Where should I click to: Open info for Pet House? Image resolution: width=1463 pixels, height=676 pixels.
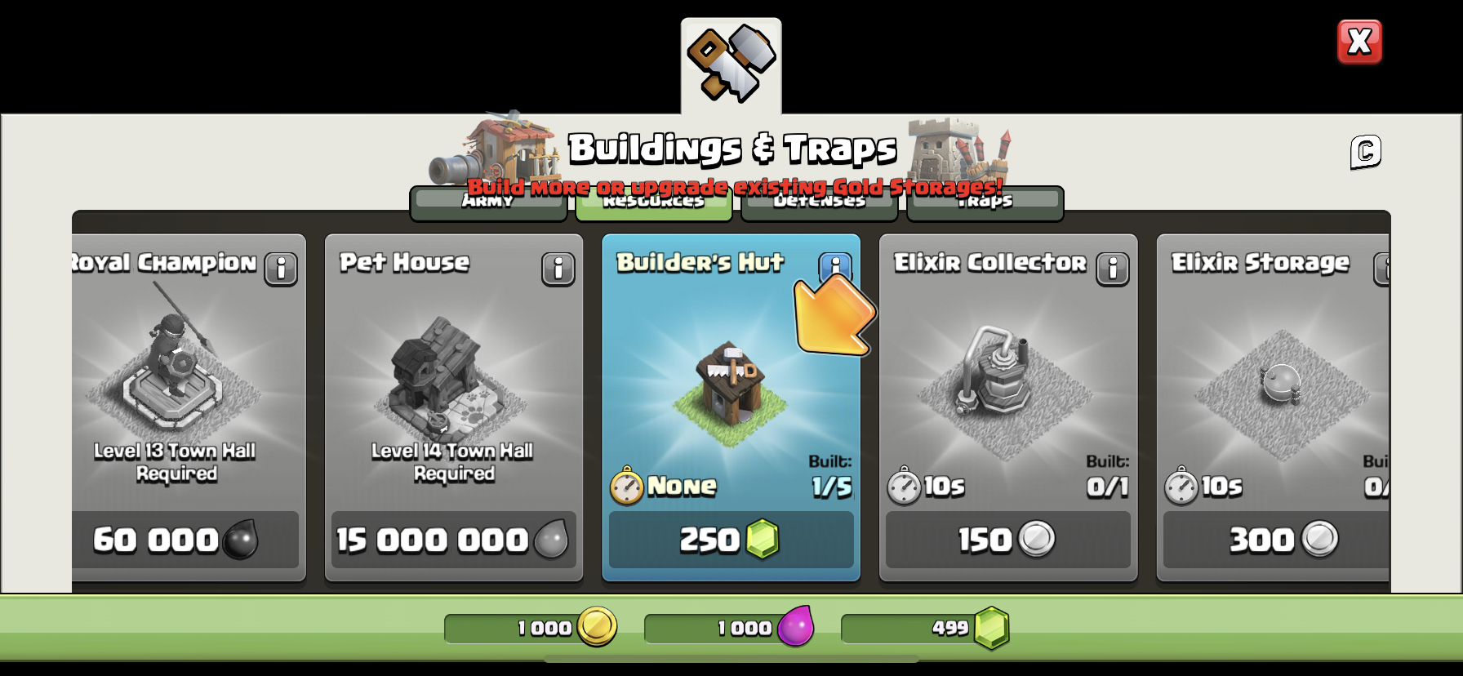pos(558,269)
